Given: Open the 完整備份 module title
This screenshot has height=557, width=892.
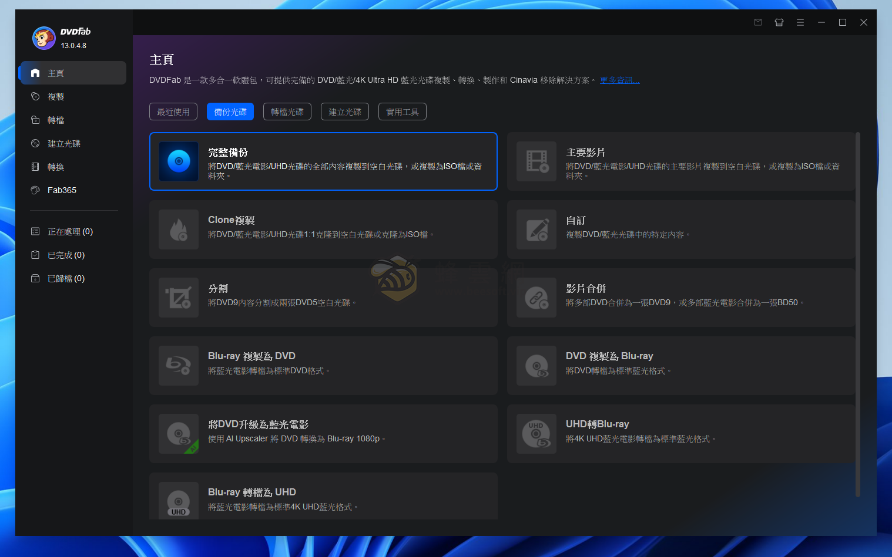Looking at the screenshot, I should (x=228, y=152).
